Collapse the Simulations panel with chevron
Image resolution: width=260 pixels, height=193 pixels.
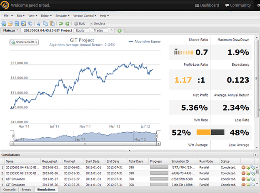pyautogui.click(x=255, y=155)
